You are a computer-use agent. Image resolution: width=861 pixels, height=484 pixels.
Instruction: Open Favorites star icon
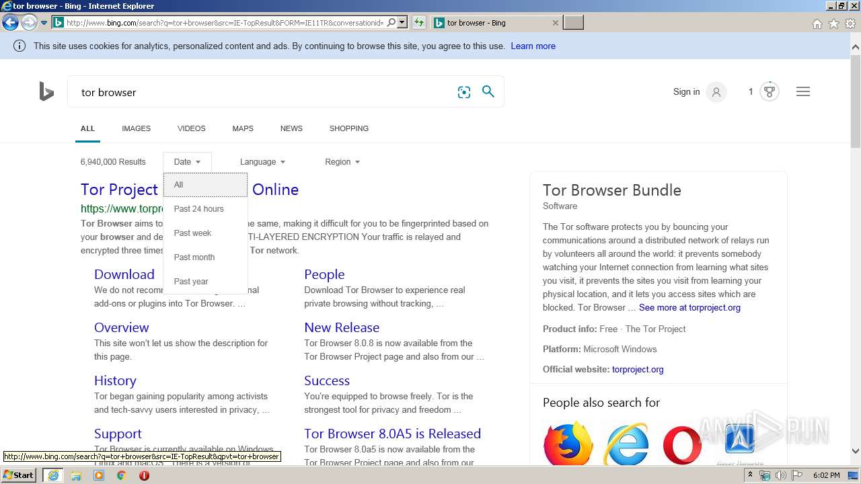(833, 24)
